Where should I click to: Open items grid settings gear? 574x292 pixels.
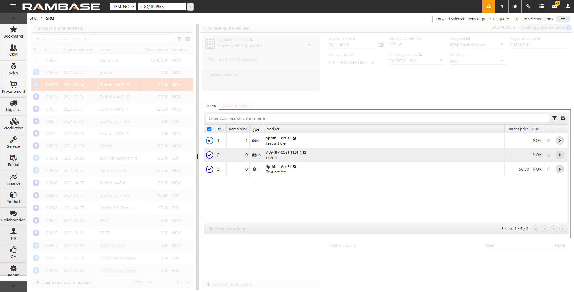563,118
